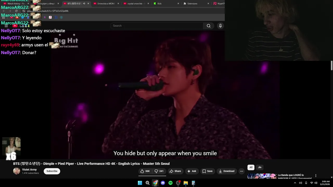Click the chat message 'Donar?'
The width and height of the screenshot is (333, 187).
(x=29, y=52)
